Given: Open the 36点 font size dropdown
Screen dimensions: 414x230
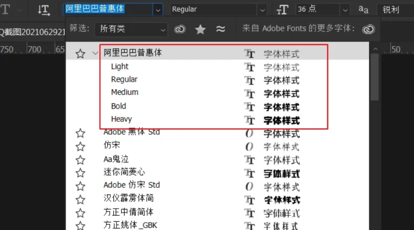Looking at the screenshot, I should pyautogui.click(x=345, y=10).
